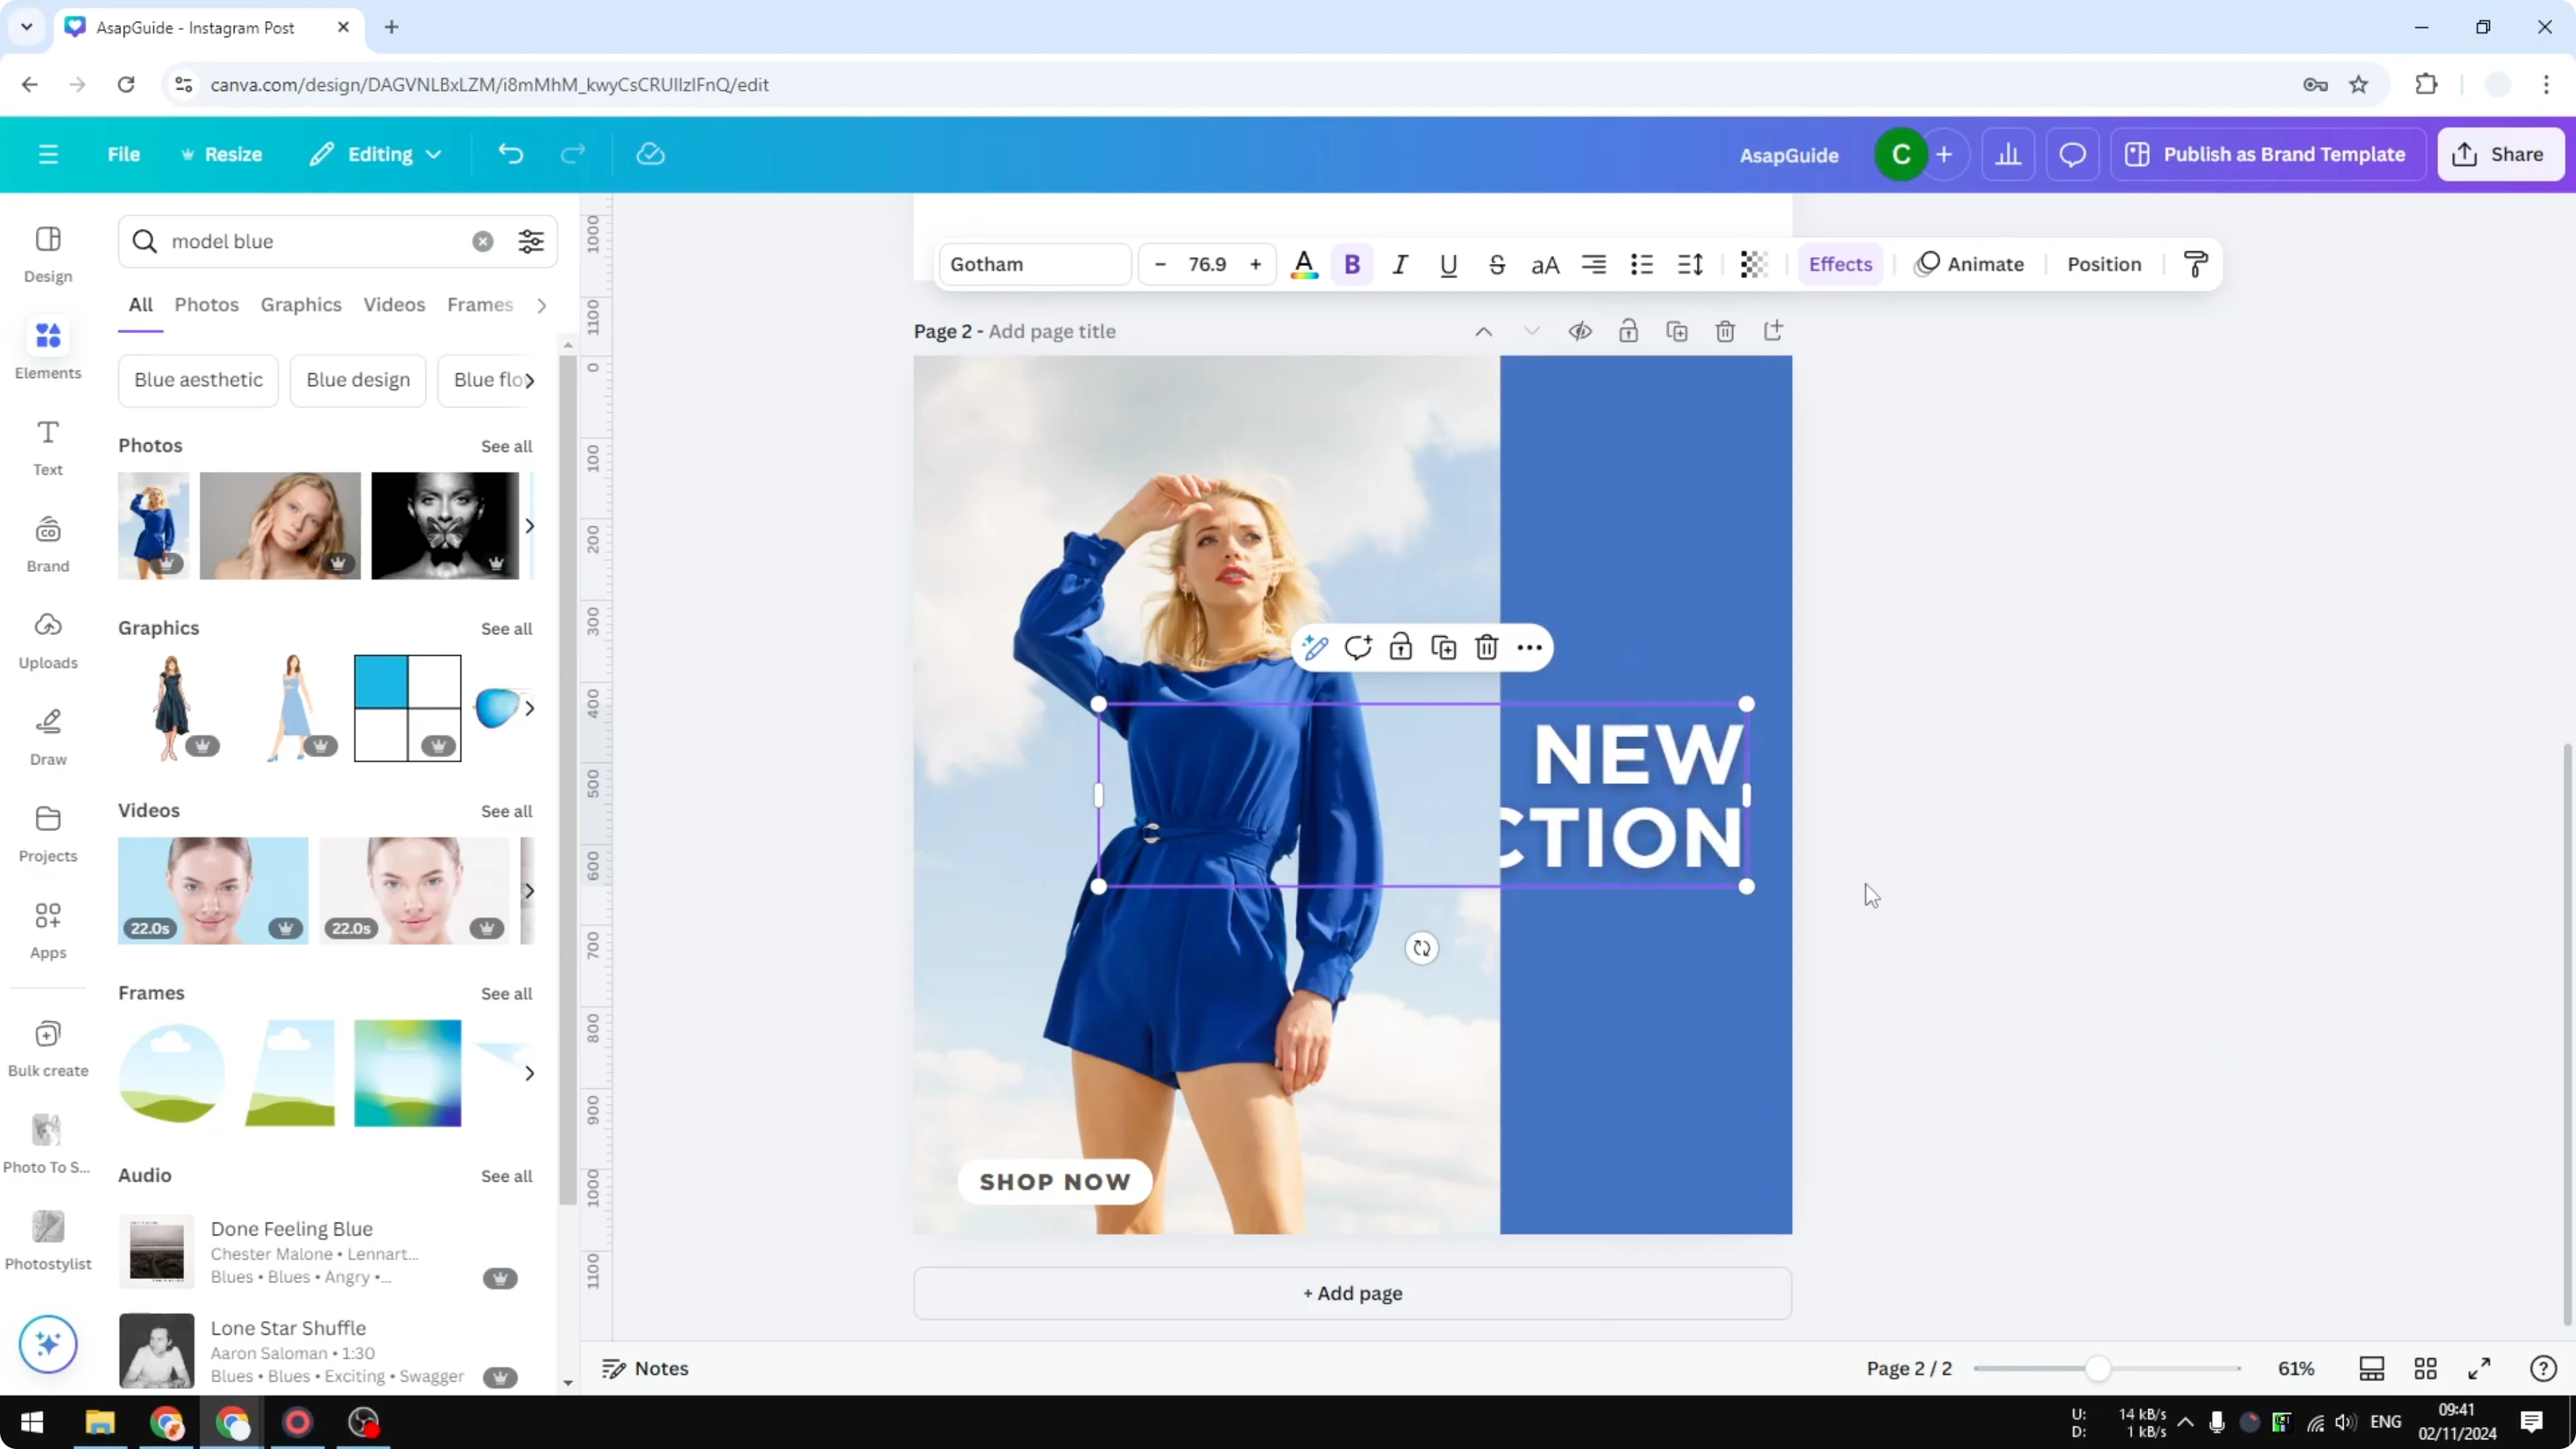
Task: Open the Elements panel in sidebar
Action: point(47,348)
